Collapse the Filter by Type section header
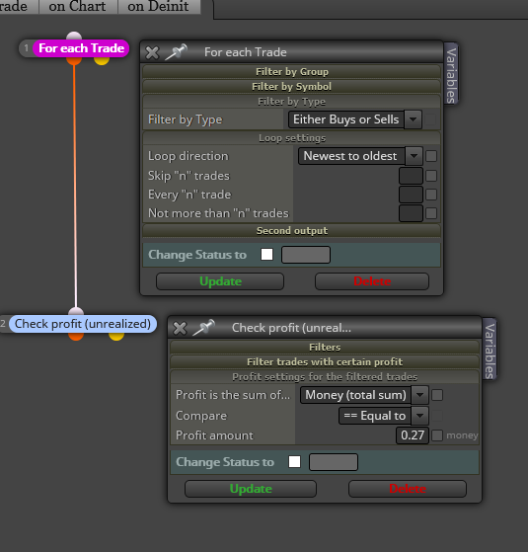Screen dimensions: 528x552 point(291,102)
